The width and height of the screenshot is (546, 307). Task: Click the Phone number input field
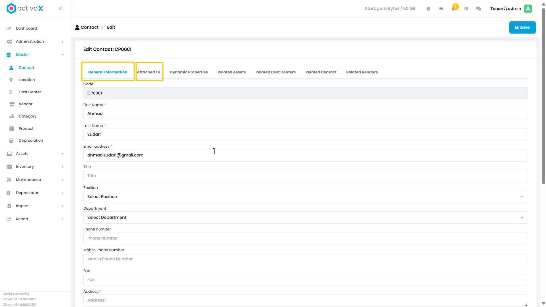[x=305, y=238]
